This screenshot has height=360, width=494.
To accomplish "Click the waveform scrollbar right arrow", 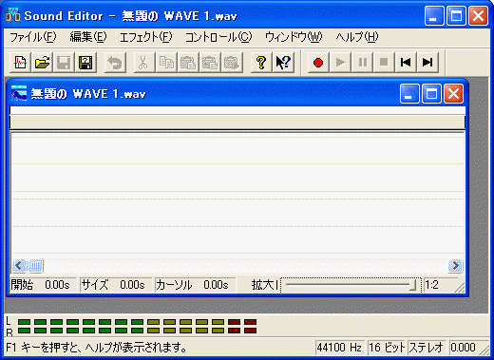I will tap(455, 266).
